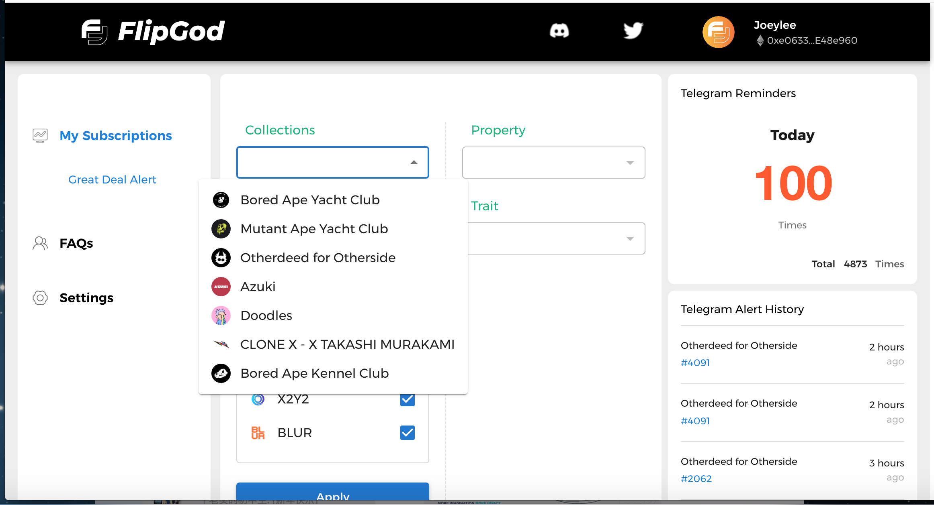Click the Settings gear icon
The image size is (934, 505).
pos(40,298)
